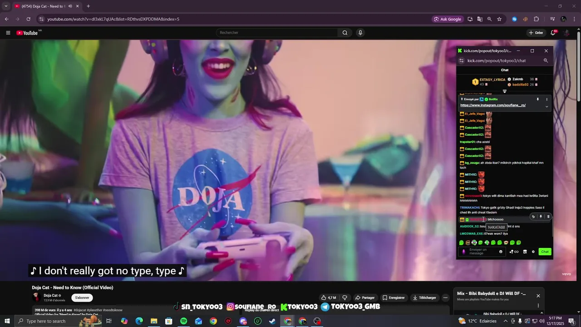Viewport: 581px width, 327px height.
Task: Open the Shazam extension icon
Action: (514, 19)
